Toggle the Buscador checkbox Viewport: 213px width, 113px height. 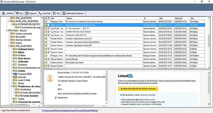click(x=11, y=37)
